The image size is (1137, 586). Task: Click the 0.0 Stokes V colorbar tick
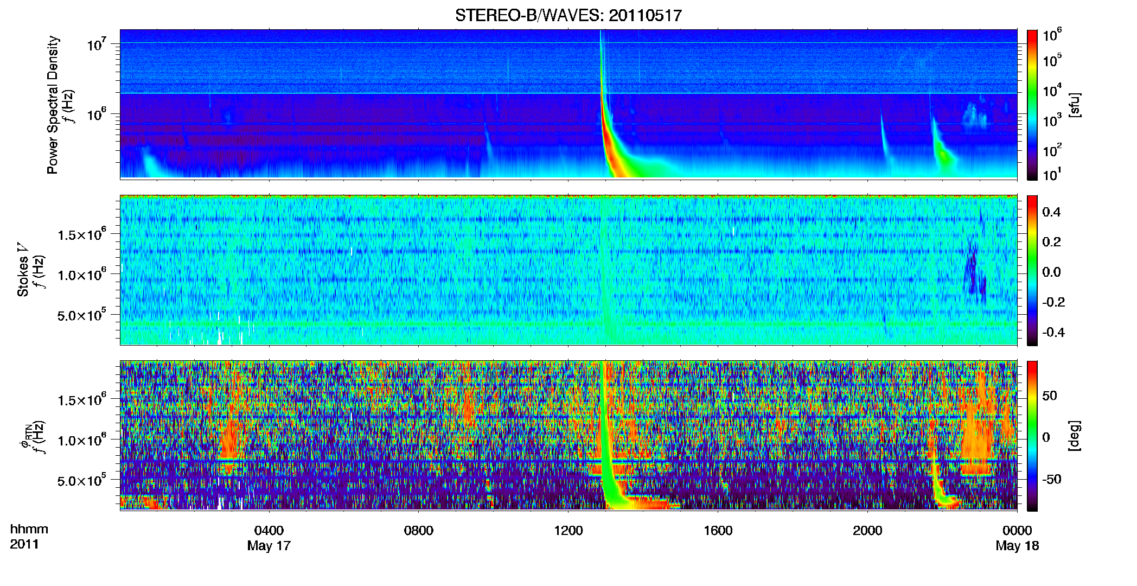[x=1051, y=272]
